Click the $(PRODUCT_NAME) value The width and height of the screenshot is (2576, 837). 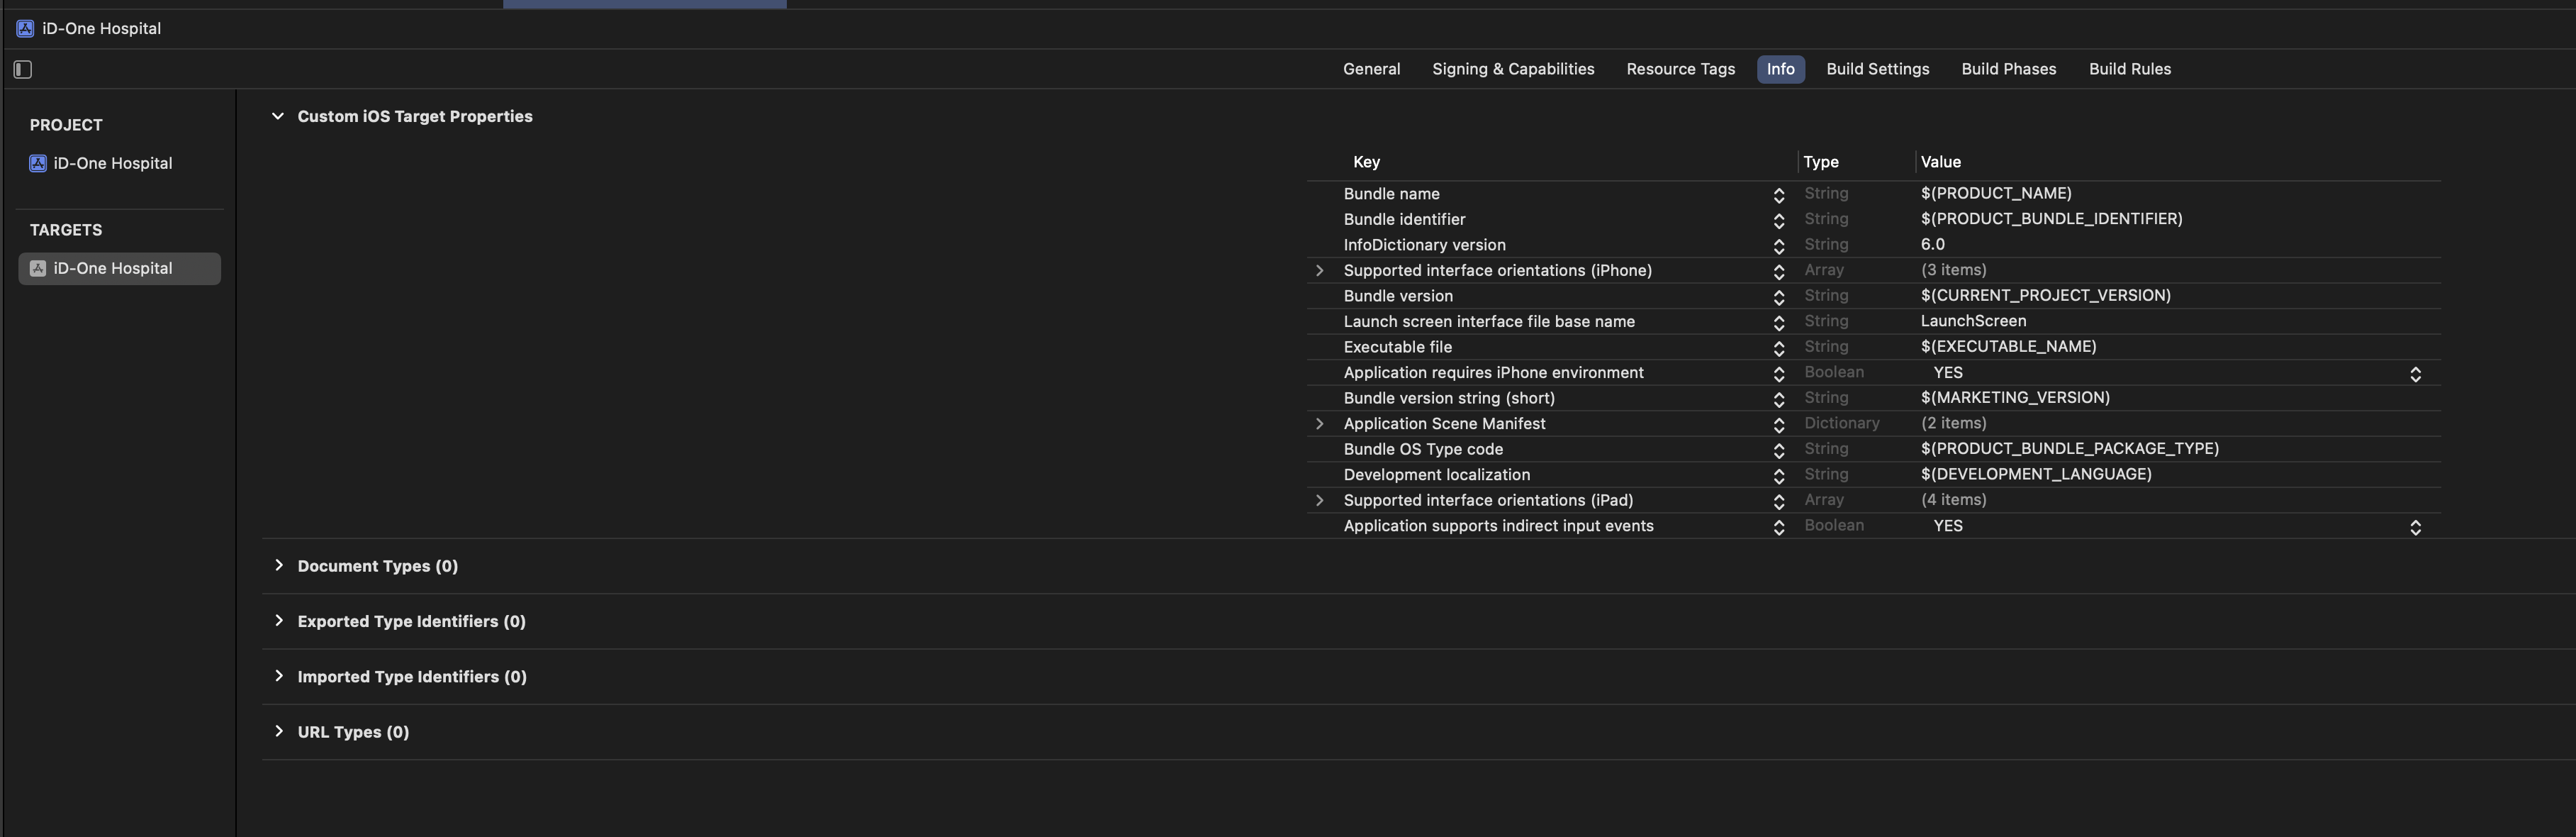[1996, 193]
